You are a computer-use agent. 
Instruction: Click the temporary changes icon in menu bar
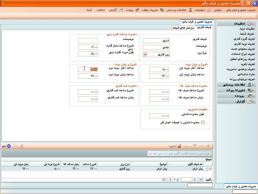(162, 10)
